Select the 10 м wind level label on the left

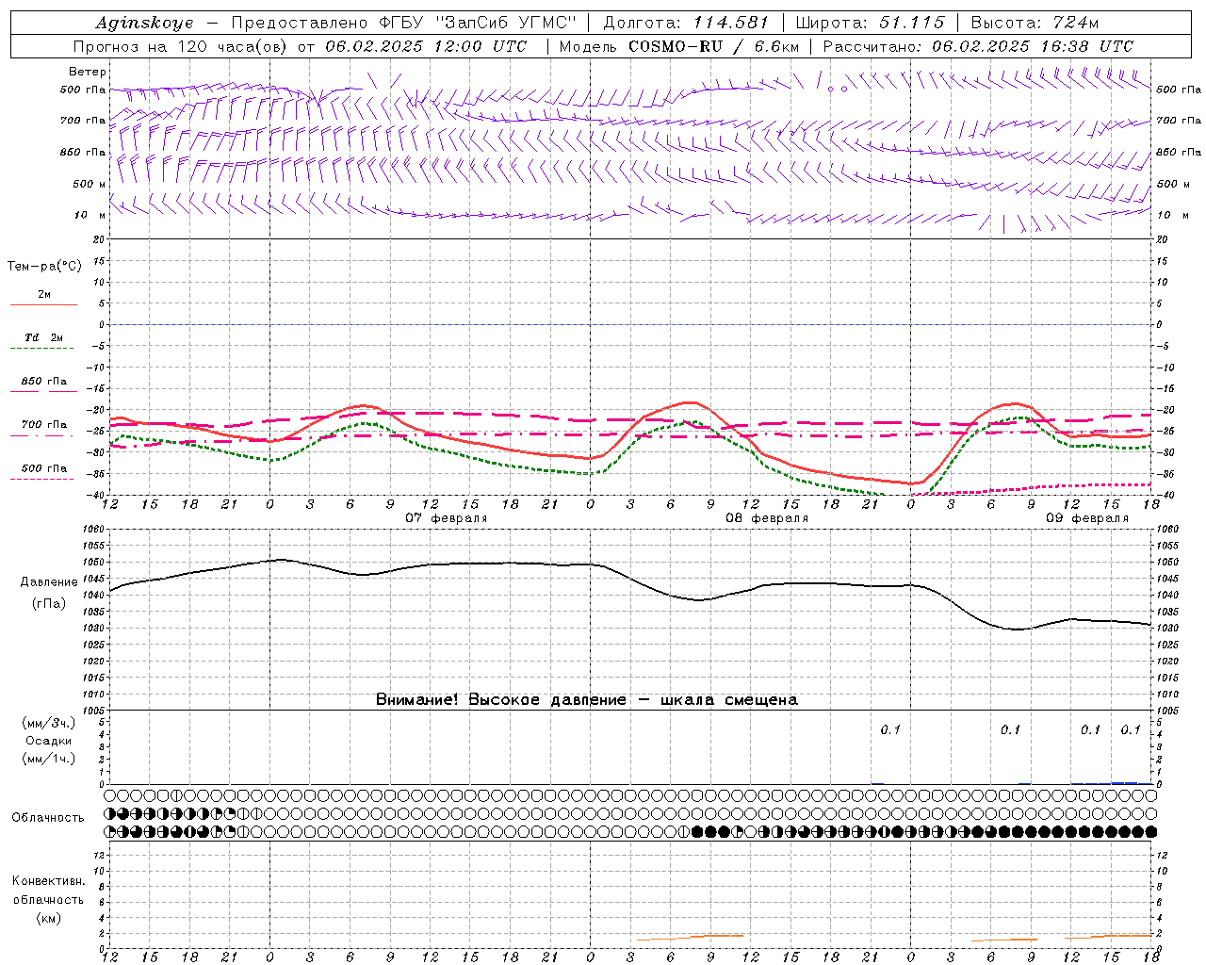[x=90, y=215]
